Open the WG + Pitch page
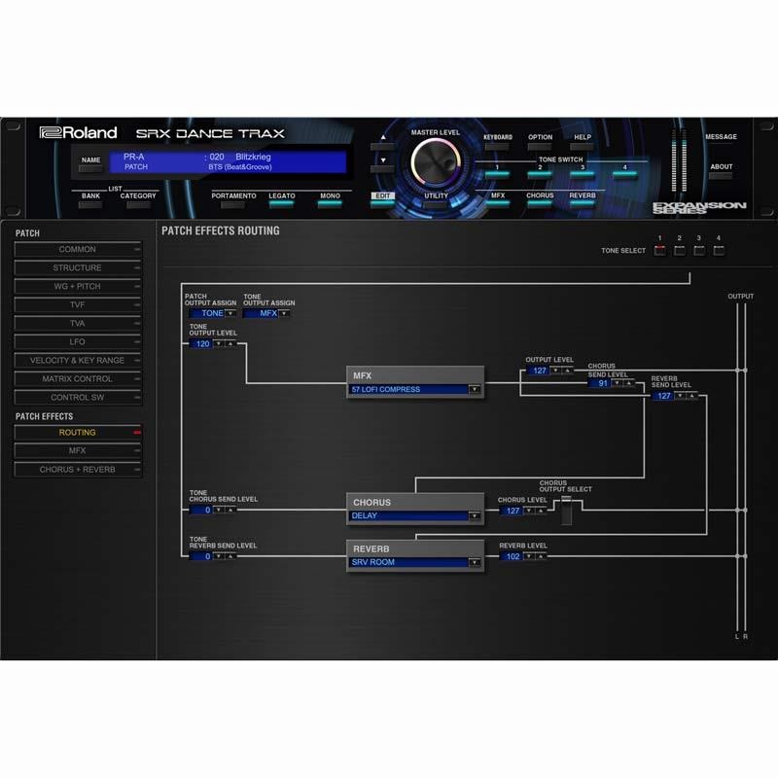Viewport: 778px width, 778px height. [78, 286]
